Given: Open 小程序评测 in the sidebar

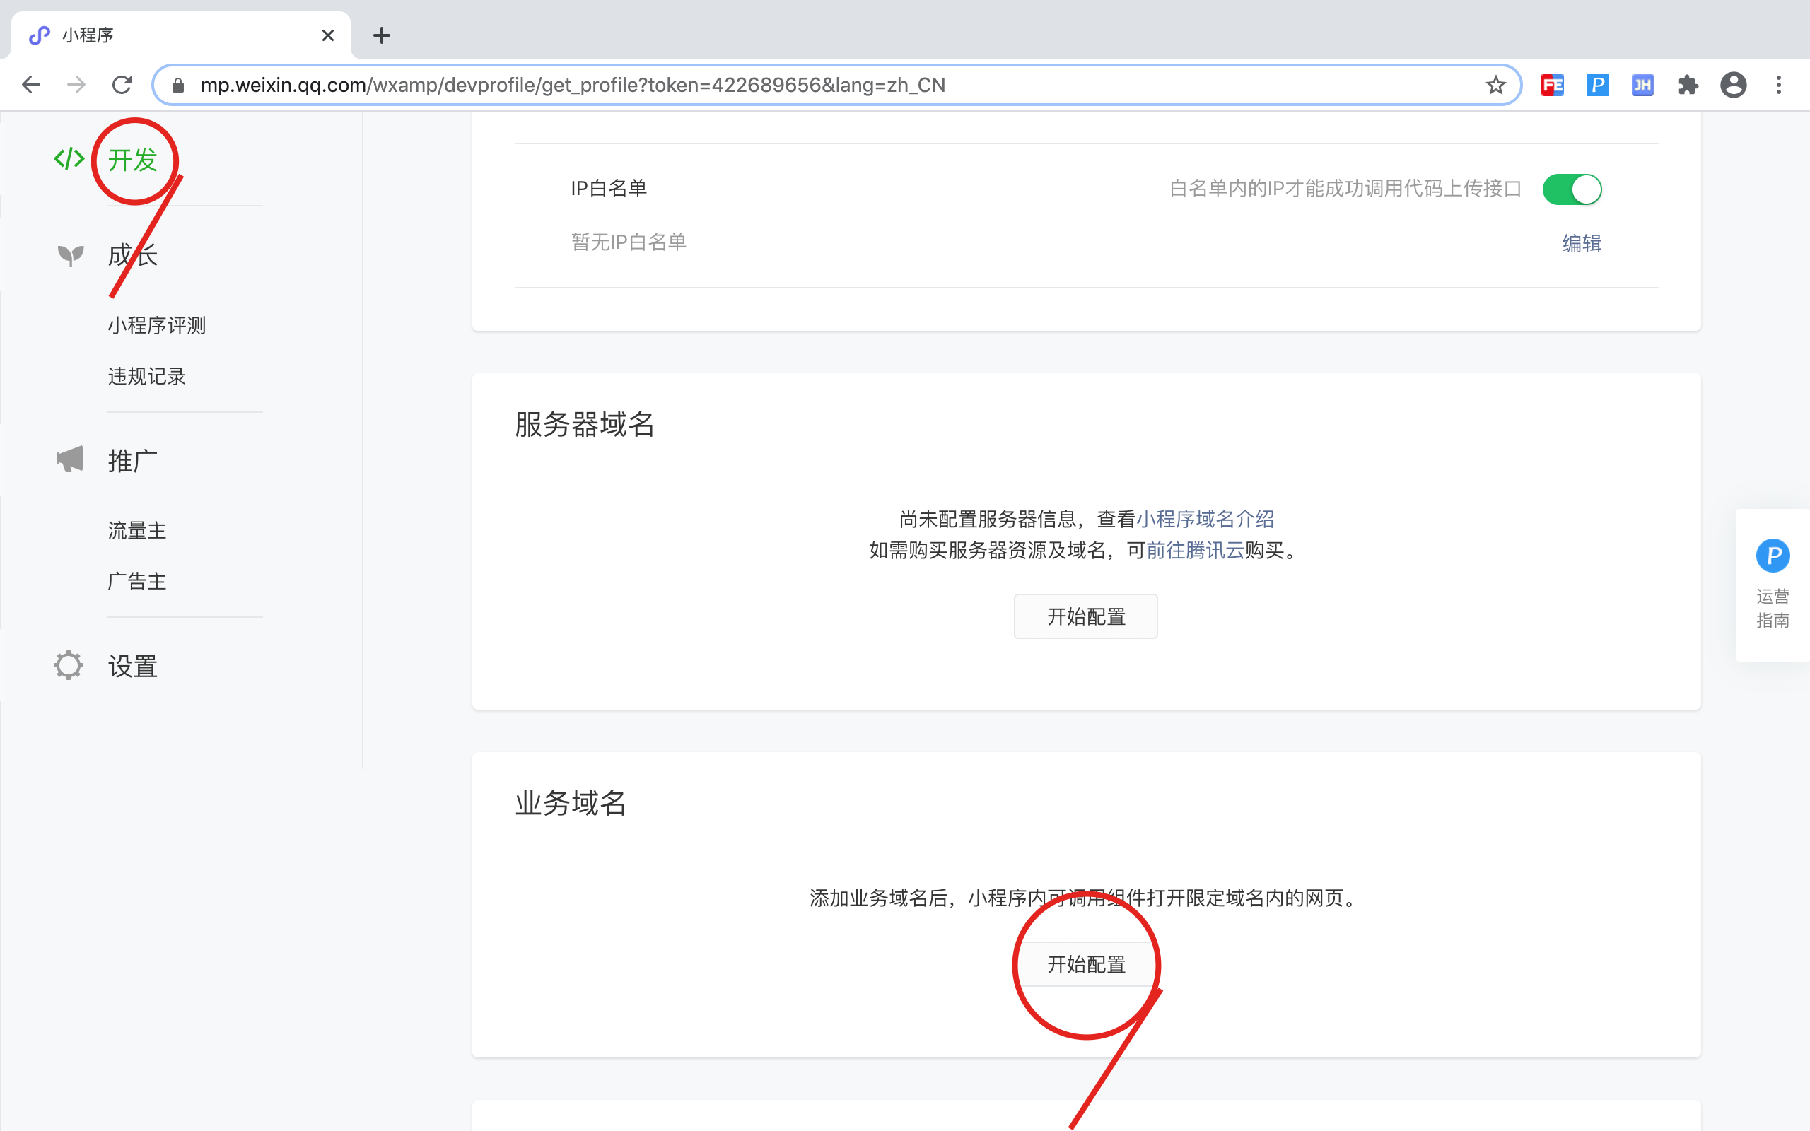Looking at the screenshot, I should point(156,325).
